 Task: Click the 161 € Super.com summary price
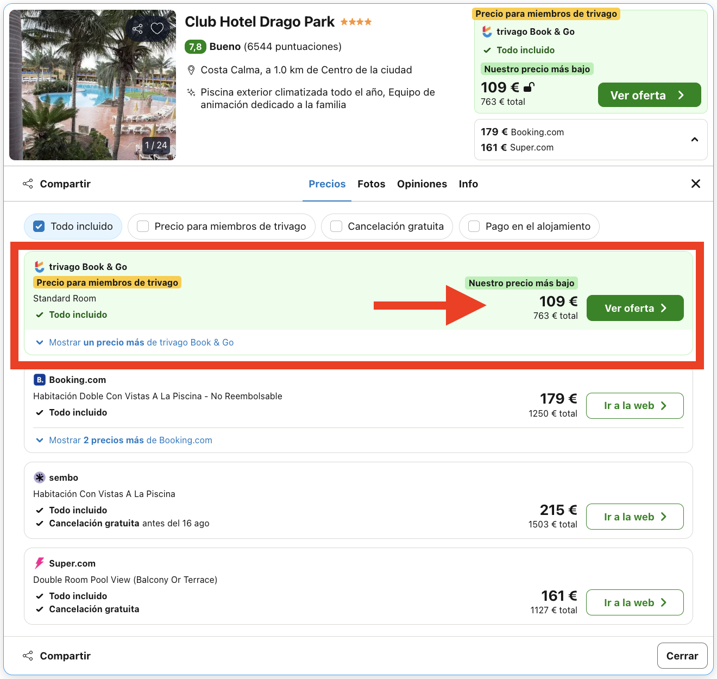[517, 147]
